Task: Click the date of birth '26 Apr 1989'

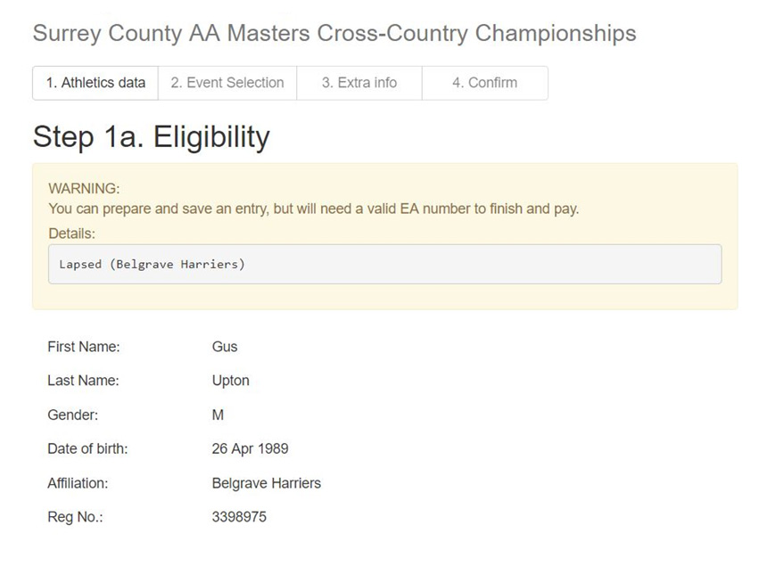Action: pos(250,449)
